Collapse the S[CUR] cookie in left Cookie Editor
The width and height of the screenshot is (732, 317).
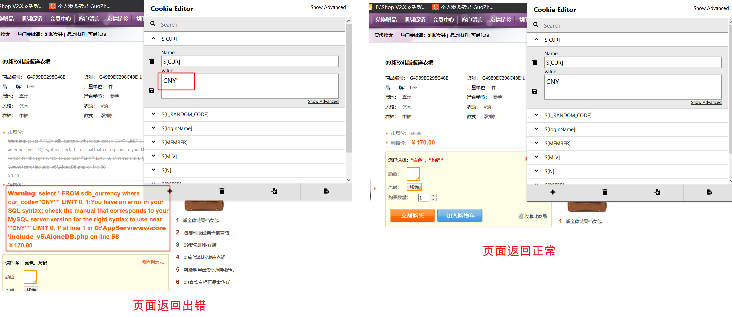click(153, 39)
